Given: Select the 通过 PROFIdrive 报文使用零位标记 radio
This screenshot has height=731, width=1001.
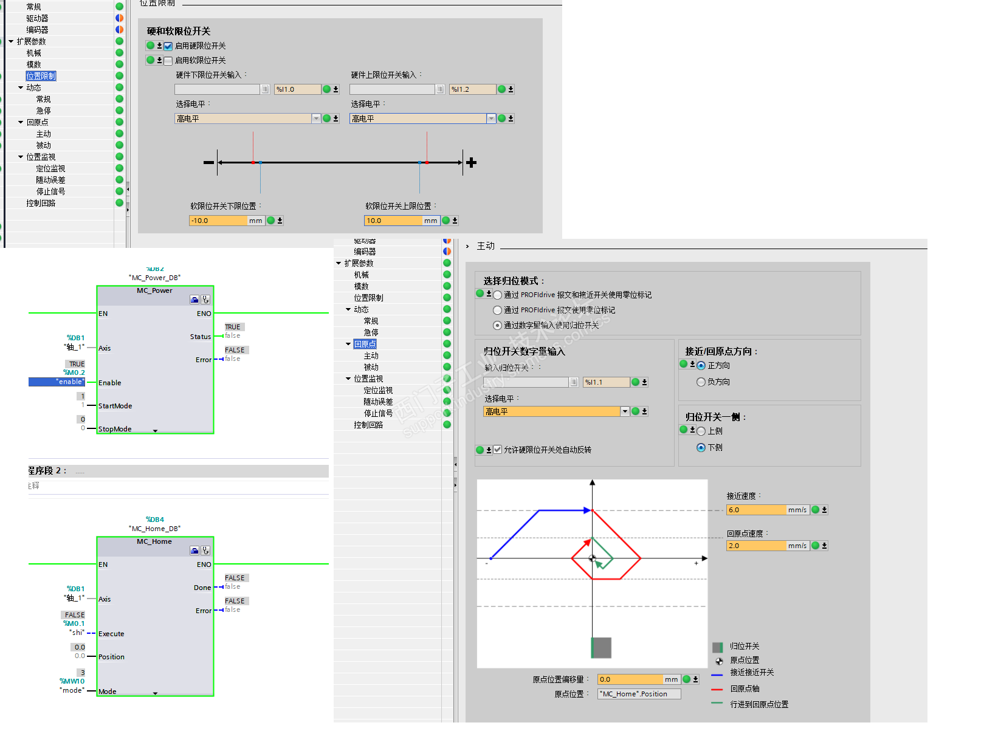Looking at the screenshot, I should click(498, 311).
